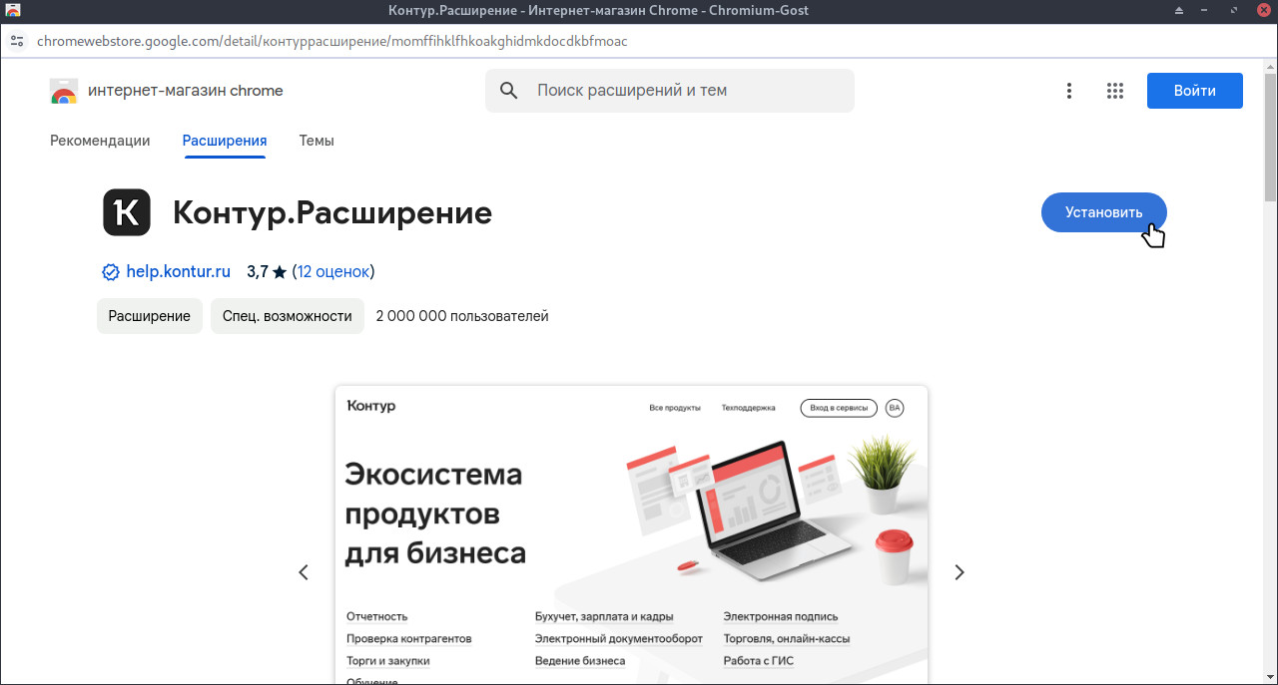Click the Chrome Web Store rainbow logo
Viewport: 1278px width, 685px height.
(64, 91)
